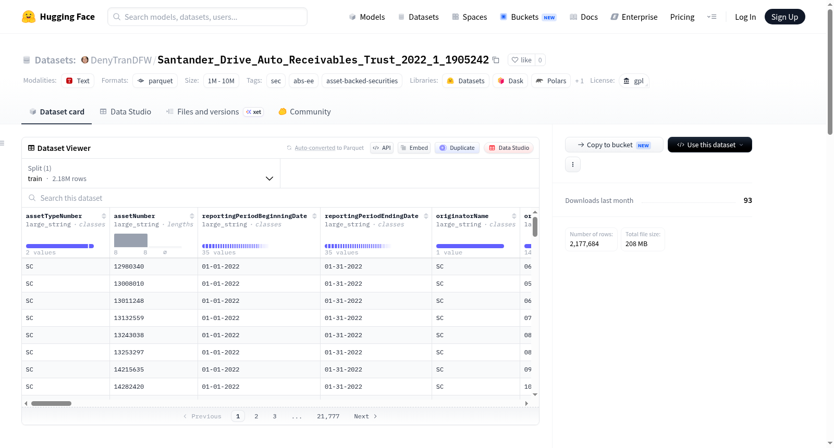Image resolution: width=834 pixels, height=448 pixels.
Task: Click Copy to bucket button
Action: [614, 145]
